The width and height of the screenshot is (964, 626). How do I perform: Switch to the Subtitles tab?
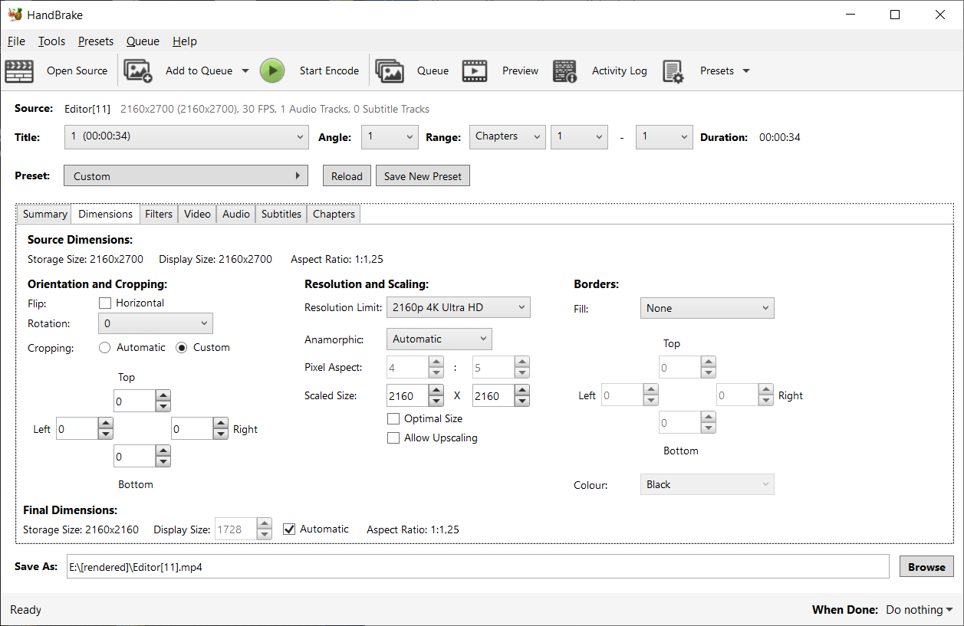coord(281,215)
